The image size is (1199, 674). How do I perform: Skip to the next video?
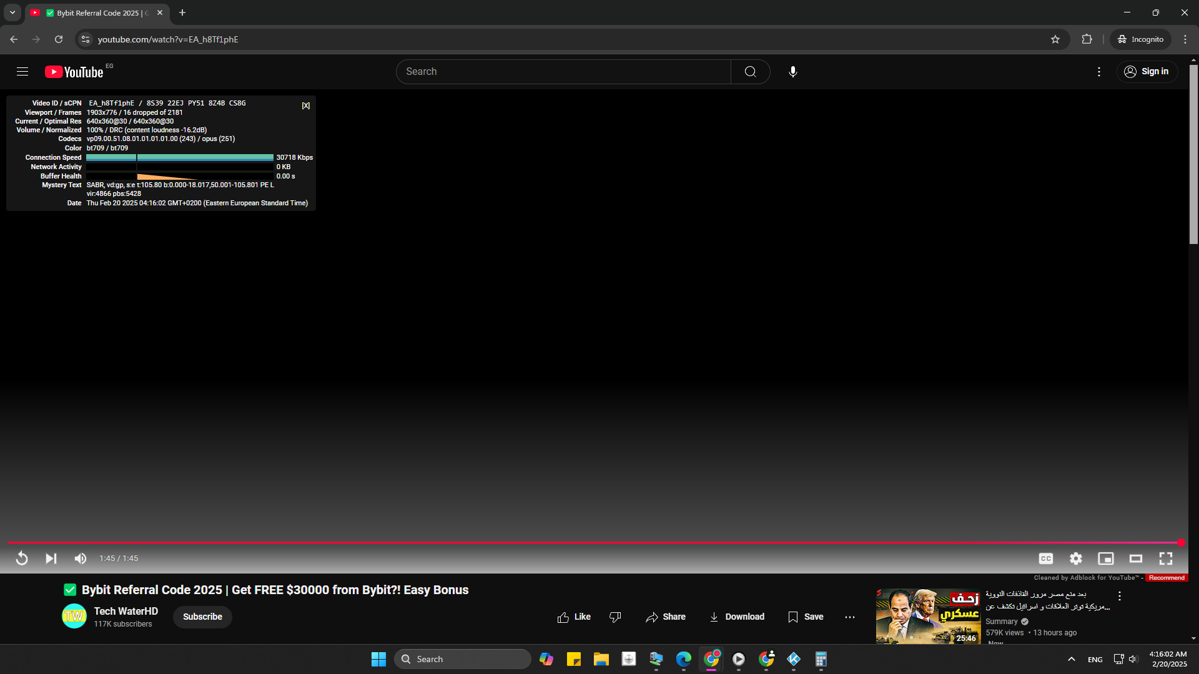pos(51,559)
